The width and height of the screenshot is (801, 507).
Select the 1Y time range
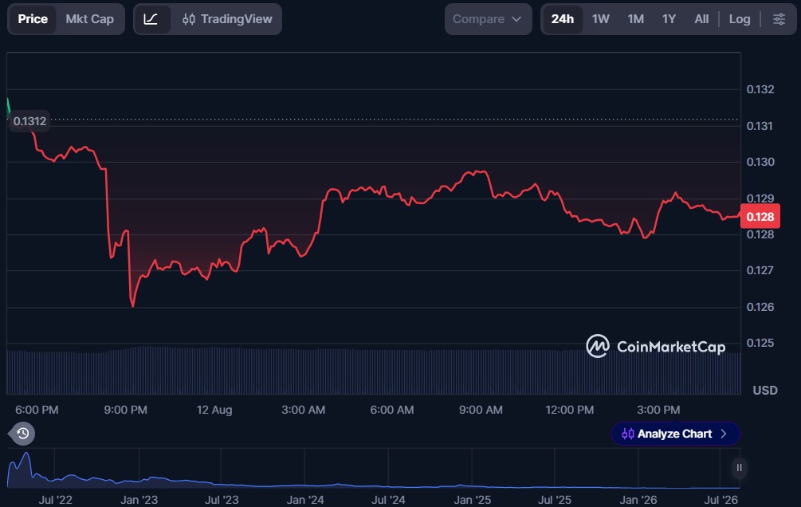[669, 19]
